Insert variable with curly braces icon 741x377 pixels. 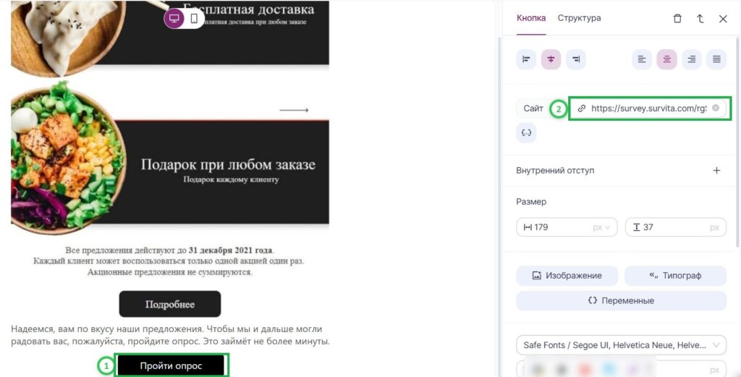[526, 132]
